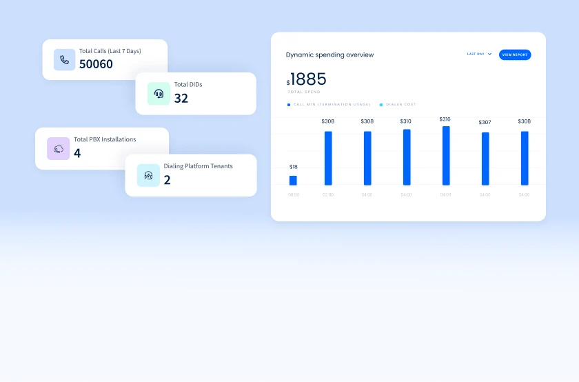Click the 02:00 time axis label

pyautogui.click(x=328, y=194)
